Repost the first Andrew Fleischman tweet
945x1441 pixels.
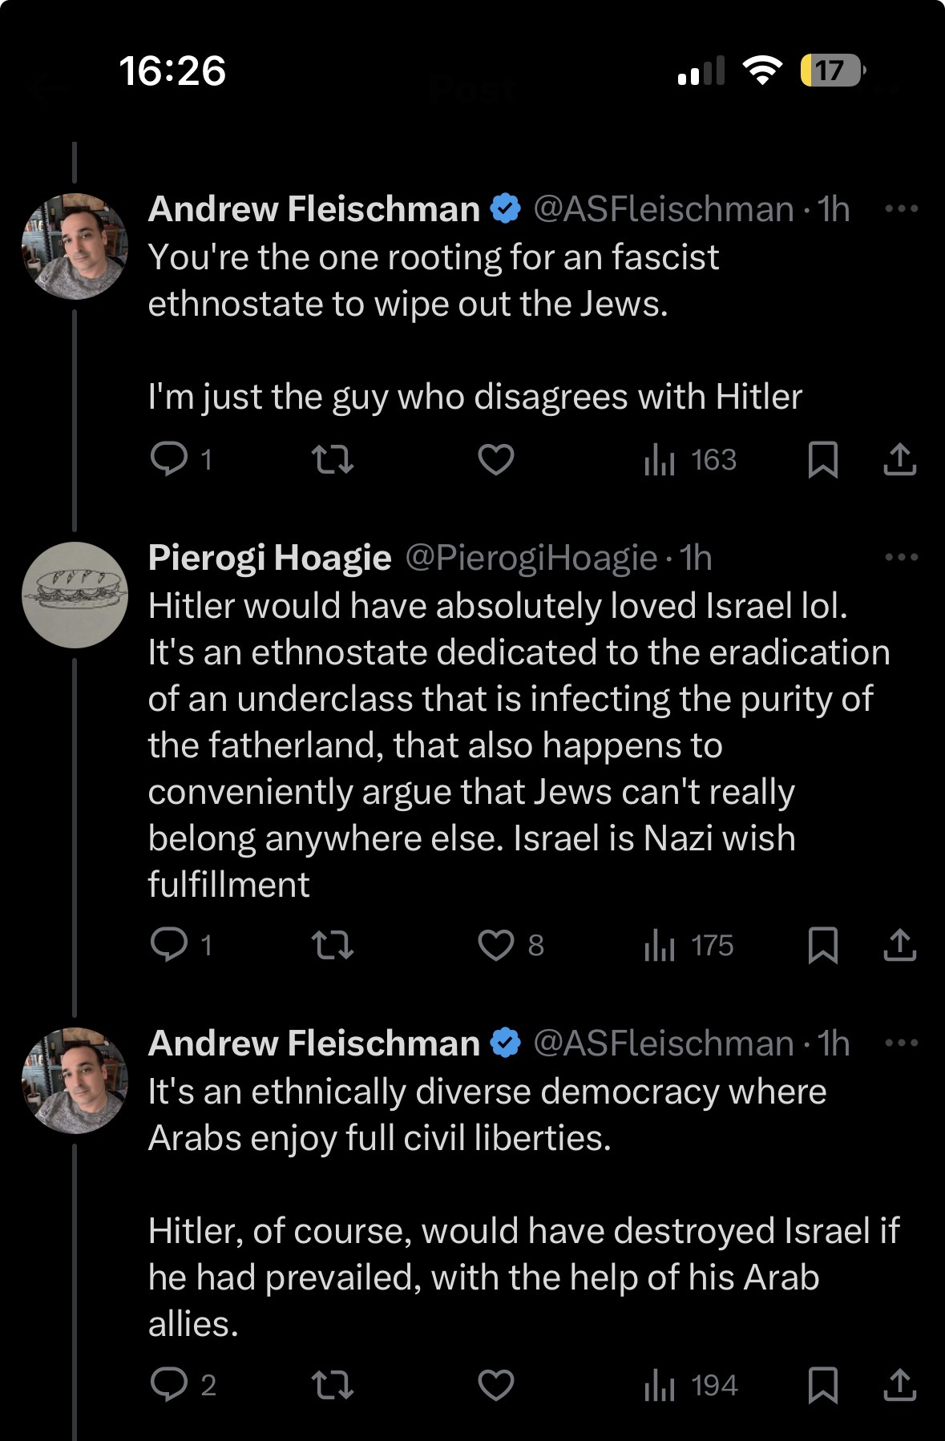pyautogui.click(x=332, y=460)
